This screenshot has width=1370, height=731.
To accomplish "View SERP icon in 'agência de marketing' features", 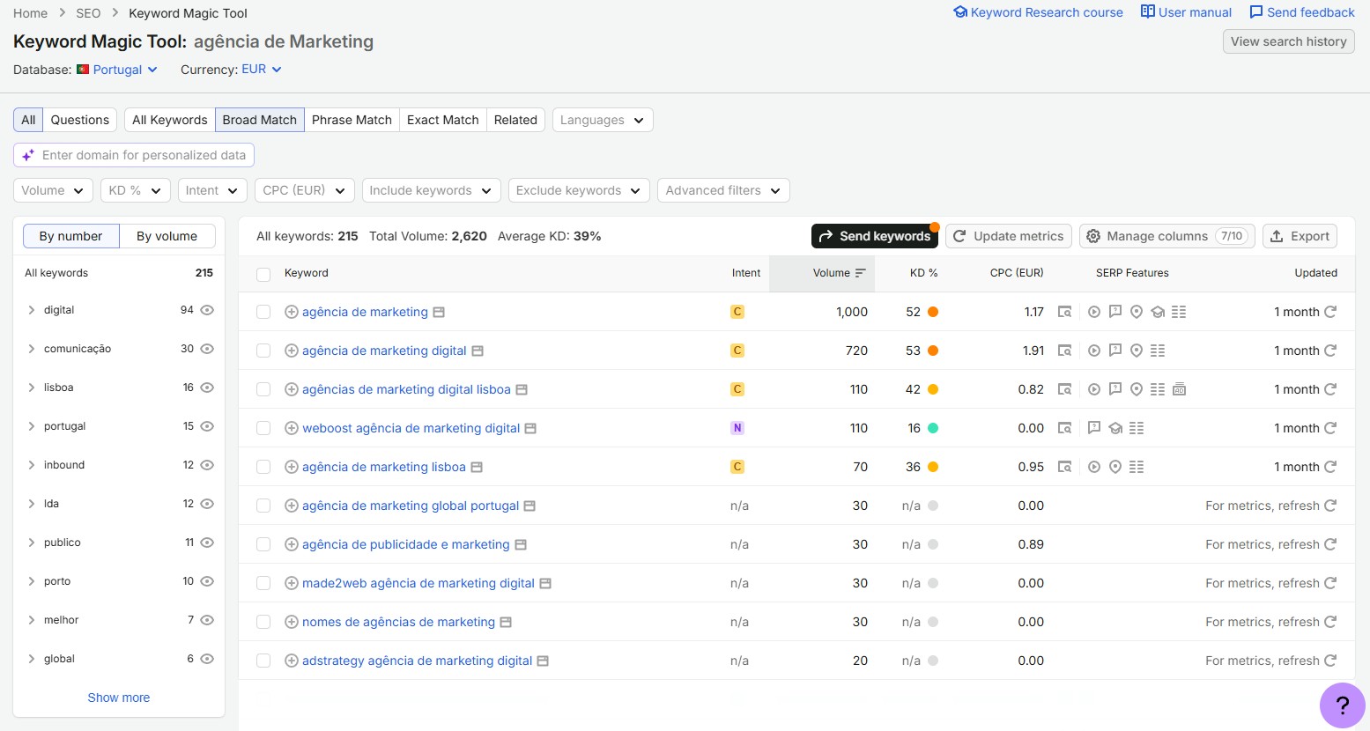I will pos(1065,312).
